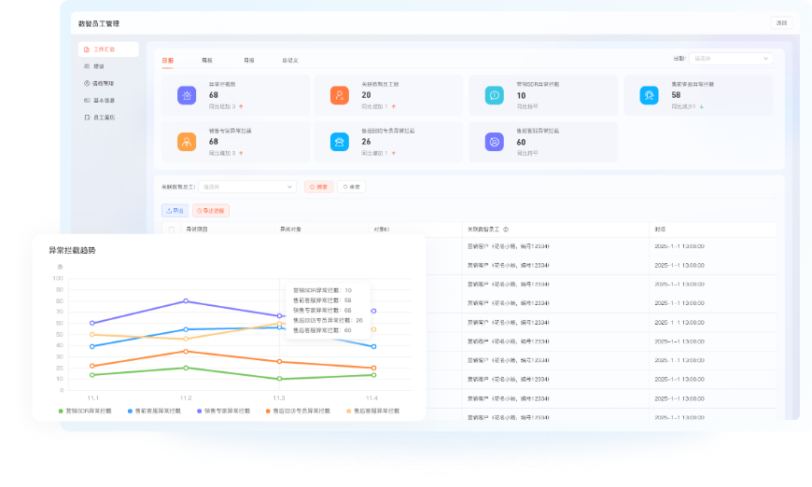Click the 对象ID column header
The width and height of the screenshot is (812, 487).
pos(382,230)
